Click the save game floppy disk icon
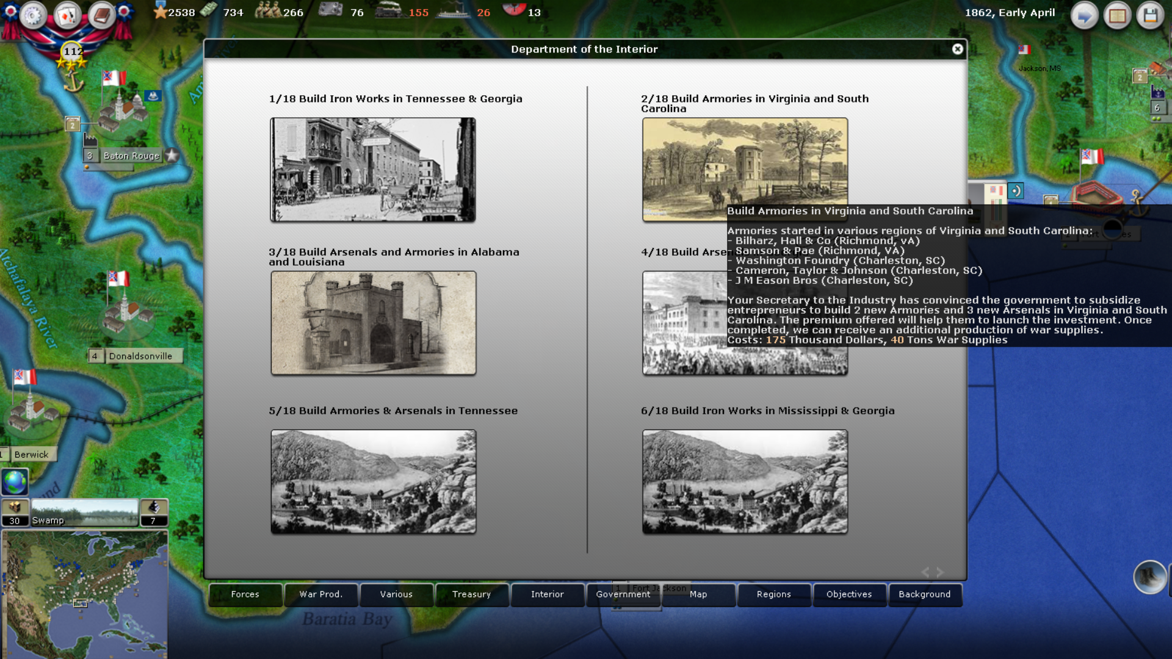 click(1150, 16)
